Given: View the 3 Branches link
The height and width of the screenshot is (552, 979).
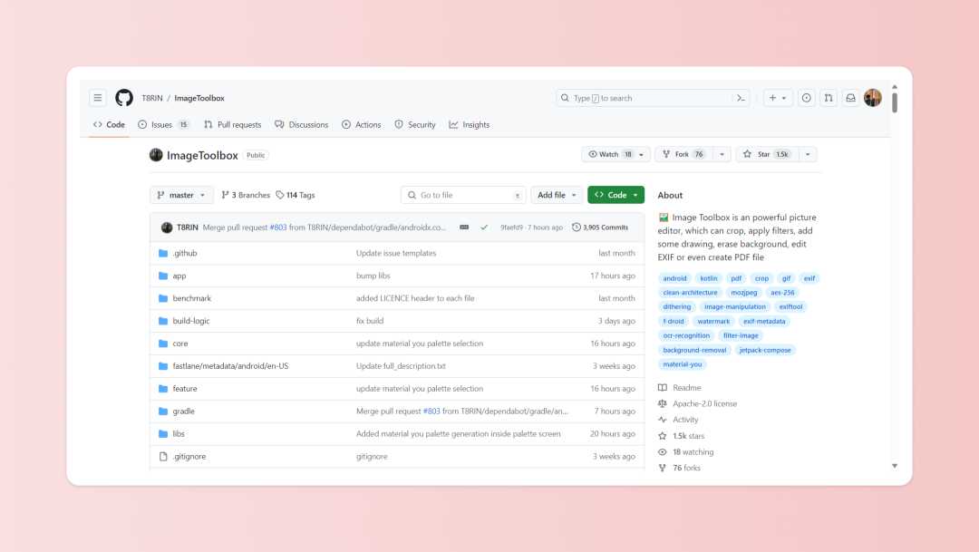Looking at the screenshot, I should pos(246,195).
